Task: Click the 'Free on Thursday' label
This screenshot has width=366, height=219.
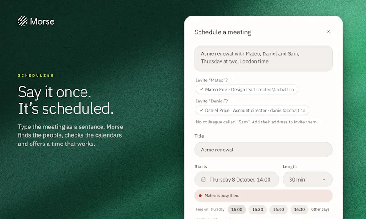Action: [x=210, y=209]
